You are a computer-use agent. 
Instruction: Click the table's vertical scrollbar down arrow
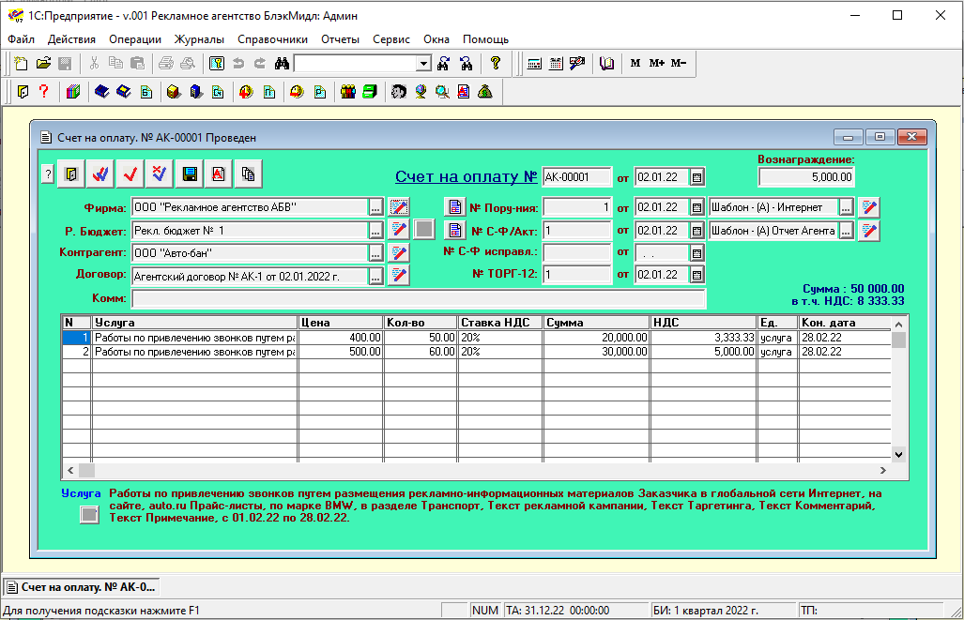[x=899, y=455]
